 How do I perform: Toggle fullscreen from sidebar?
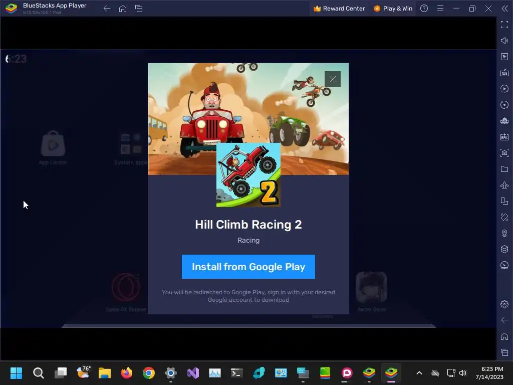pyautogui.click(x=504, y=25)
